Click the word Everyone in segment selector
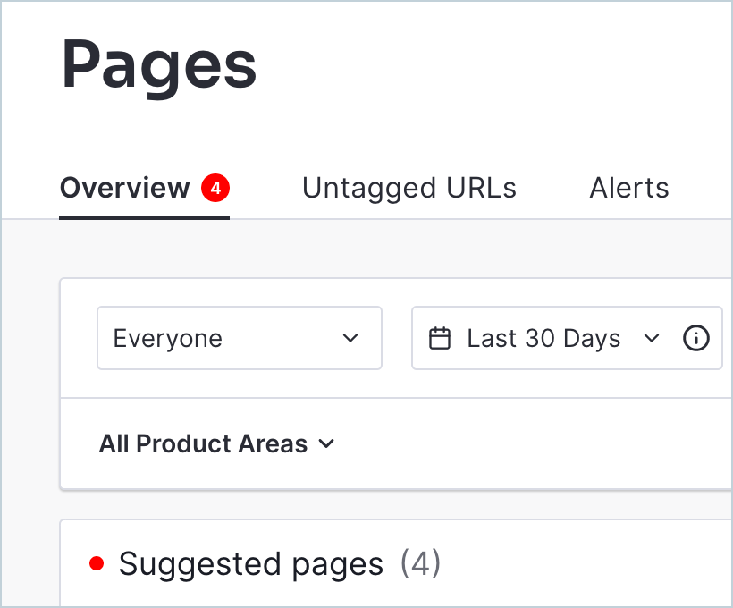Screen dimensions: 733x608 click(x=168, y=339)
